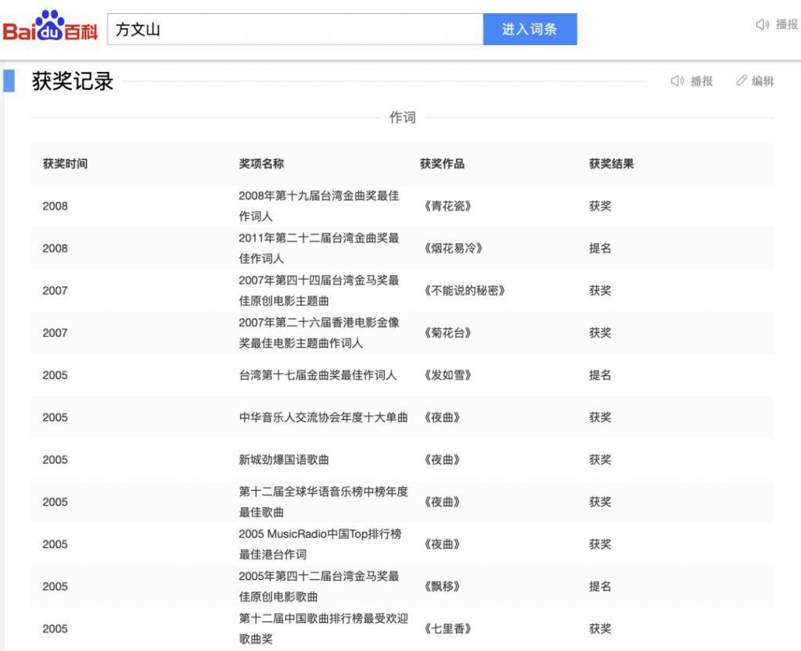The width and height of the screenshot is (801, 651).
Task: Click 《夜曲》 in the MusicRadio row
Action: tap(442, 545)
